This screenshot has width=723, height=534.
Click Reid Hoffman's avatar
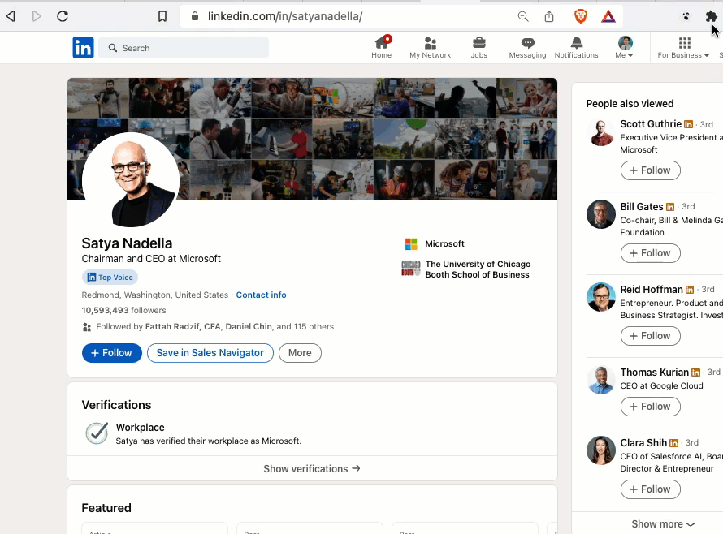click(x=601, y=297)
